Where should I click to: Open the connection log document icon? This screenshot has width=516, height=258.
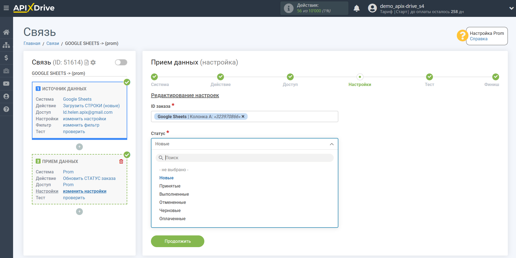pos(87,62)
